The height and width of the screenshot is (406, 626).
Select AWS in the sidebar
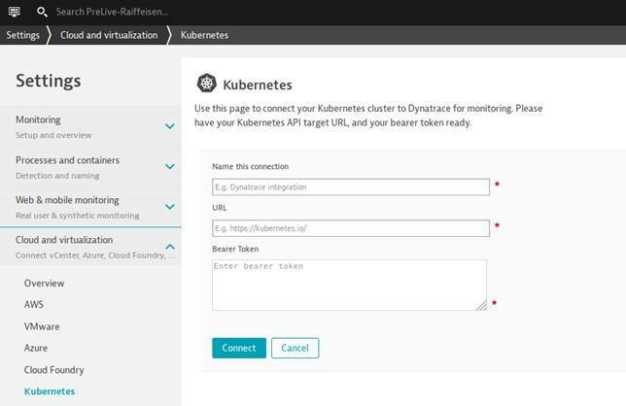pyautogui.click(x=34, y=305)
